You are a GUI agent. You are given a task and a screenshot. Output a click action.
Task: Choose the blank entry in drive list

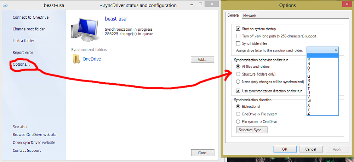[x=322, y=55]
